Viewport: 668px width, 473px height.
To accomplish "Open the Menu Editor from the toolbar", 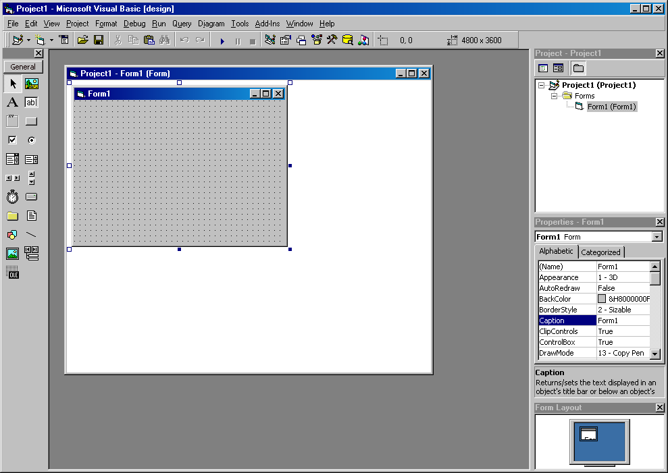I will [64, 40].
